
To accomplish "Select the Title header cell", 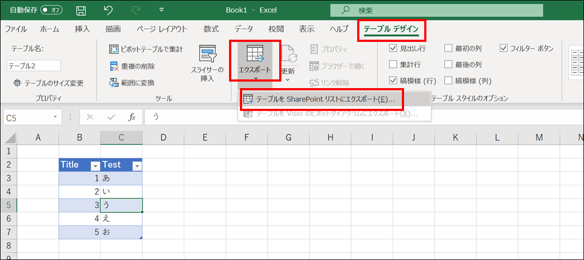I will [79, 165].
